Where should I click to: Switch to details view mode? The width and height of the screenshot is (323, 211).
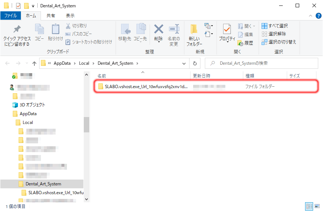[308, 206]
